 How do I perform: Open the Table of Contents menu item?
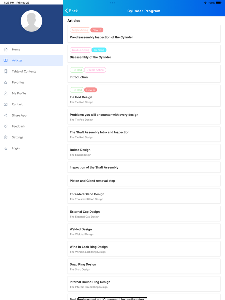(24, 71)
